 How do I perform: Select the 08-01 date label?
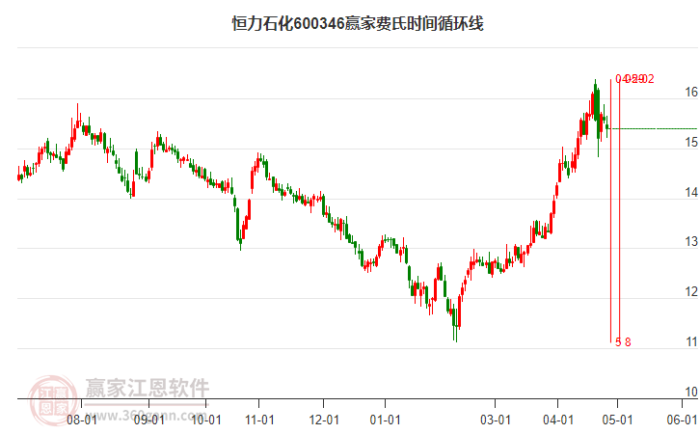[x=80, y=420]
